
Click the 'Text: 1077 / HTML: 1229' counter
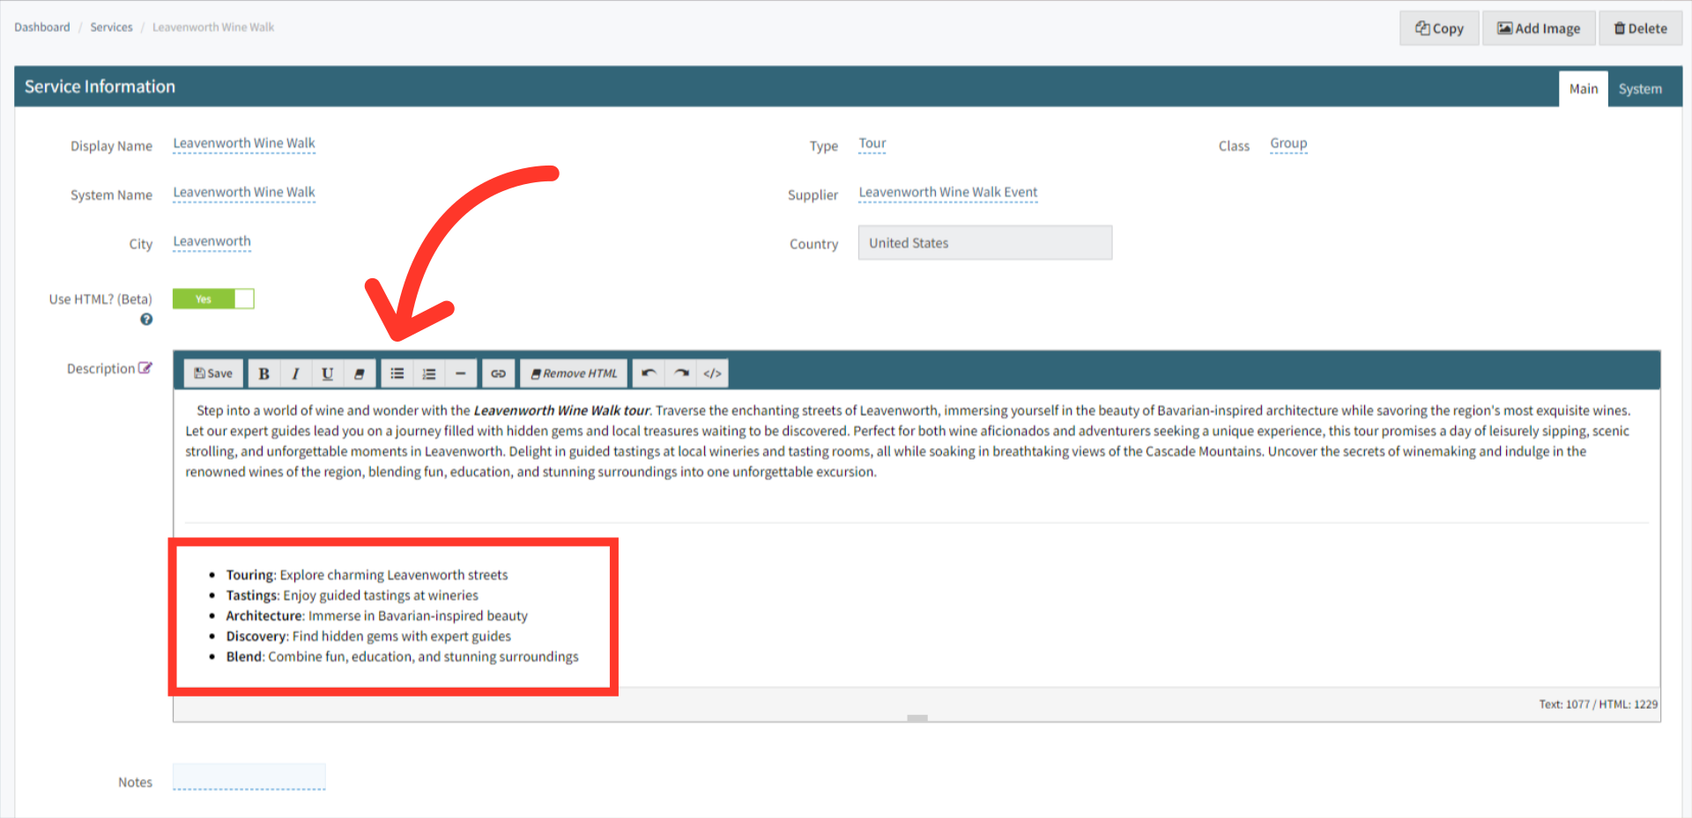tap(1599, 704)
